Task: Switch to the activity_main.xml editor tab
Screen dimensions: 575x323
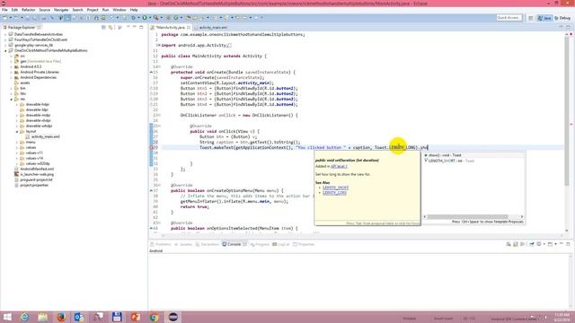Action: (211, 28)
